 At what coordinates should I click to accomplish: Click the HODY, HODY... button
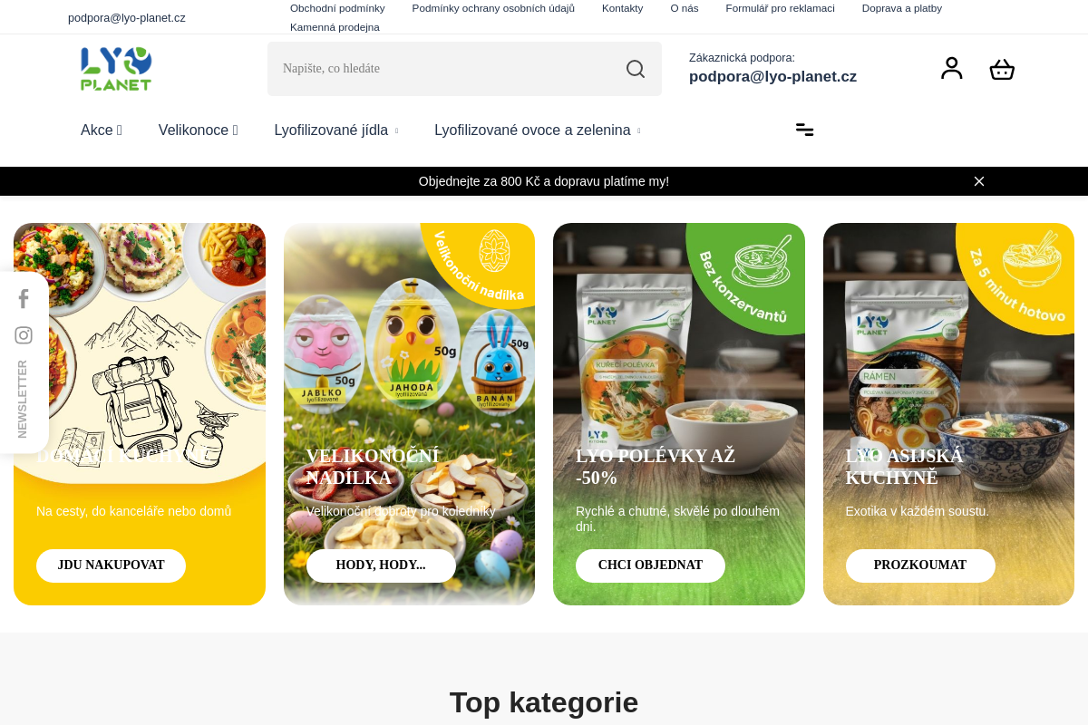[381, 565]
